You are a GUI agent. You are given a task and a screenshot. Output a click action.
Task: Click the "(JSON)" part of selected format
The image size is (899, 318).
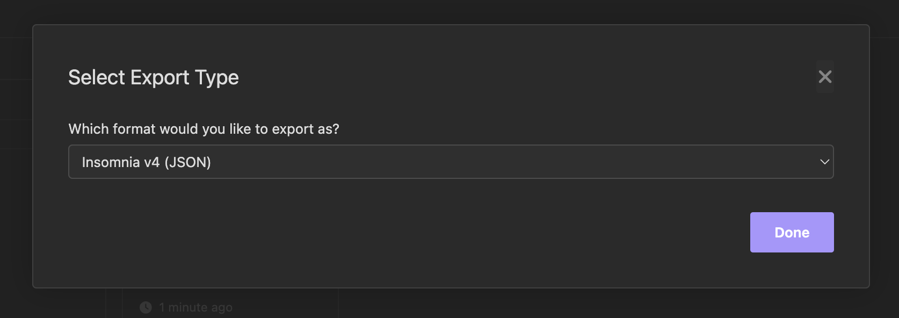187,162
